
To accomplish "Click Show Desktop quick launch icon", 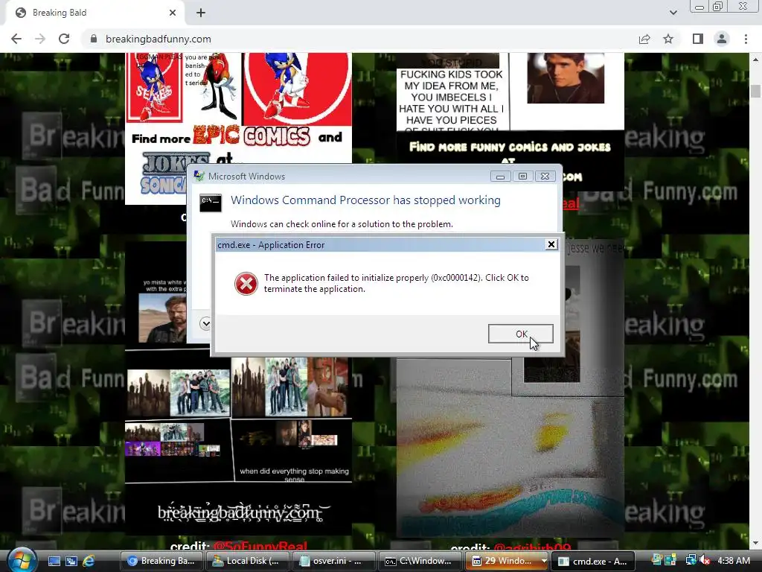I will [54, 562].
